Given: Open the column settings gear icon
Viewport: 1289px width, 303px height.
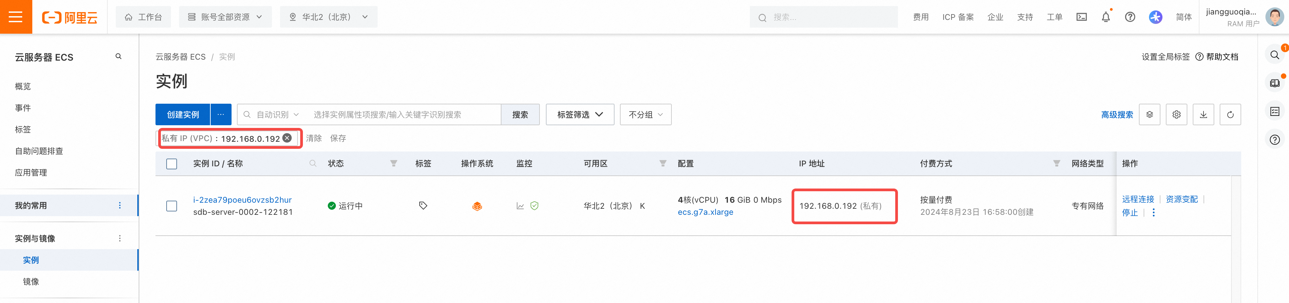Looking at the screenshot, I should click(1176, 115).
